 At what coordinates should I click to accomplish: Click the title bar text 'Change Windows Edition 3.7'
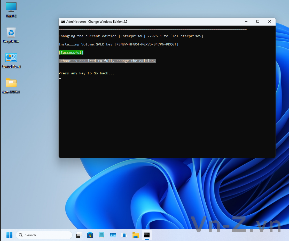tap(108, 22)
